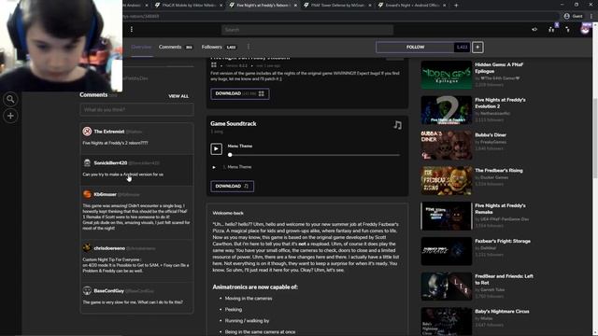This screenshot has height=336, width=598.
Task: Click the Windows icon under game title
Action: pyautogui.click(x=214, y=65)
